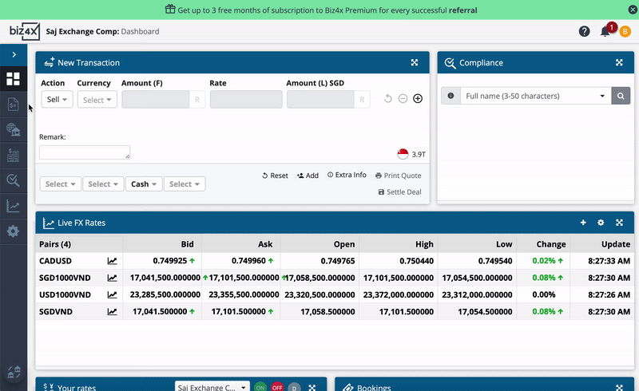Viewport: 639px width, 391px height.
Task: Click the Remark text box
Action: (x=85, y=152)
